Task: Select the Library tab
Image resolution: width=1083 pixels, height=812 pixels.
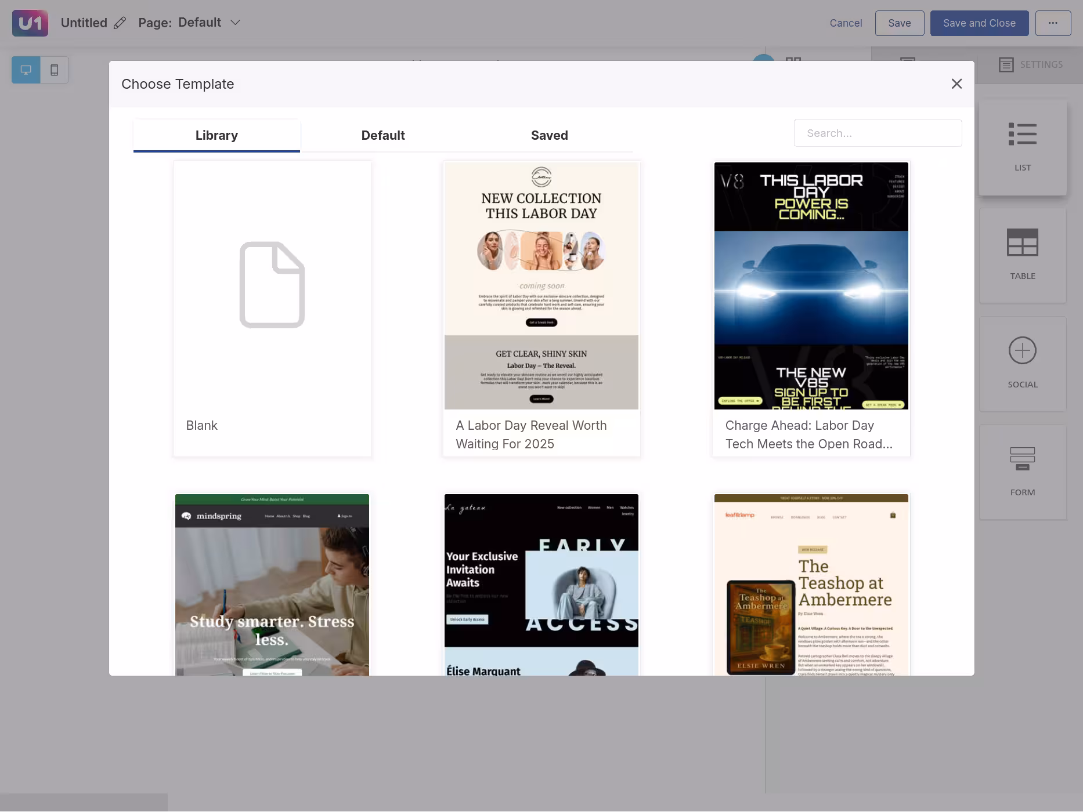Action: click(x=216, y=135)
